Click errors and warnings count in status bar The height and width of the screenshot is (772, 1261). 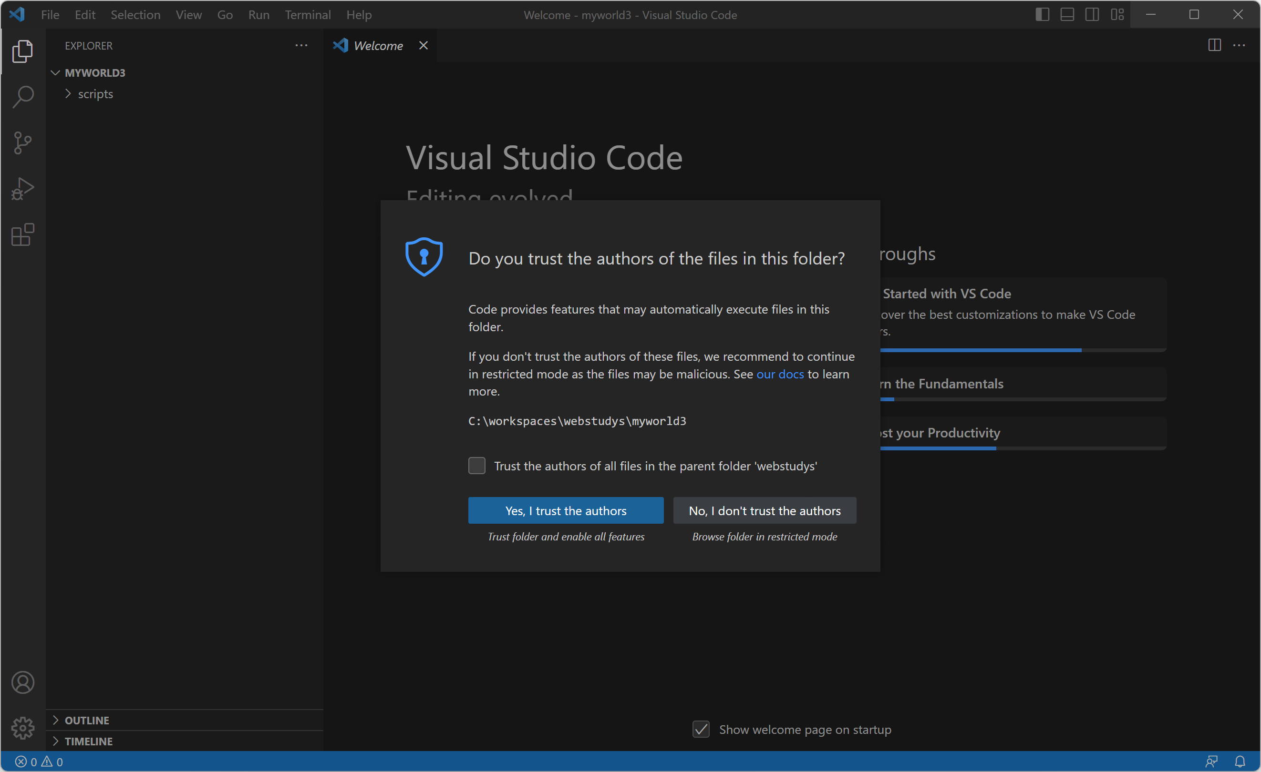point(39,761)
